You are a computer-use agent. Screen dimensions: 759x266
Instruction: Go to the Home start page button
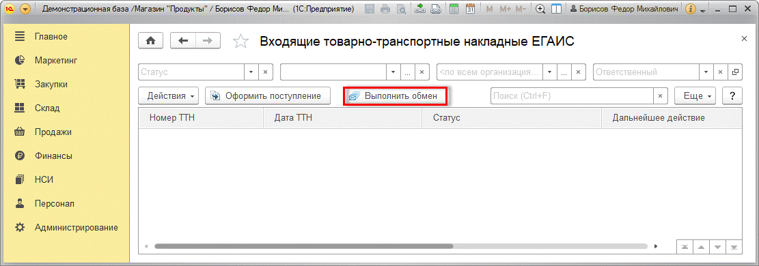click(150, 41)
